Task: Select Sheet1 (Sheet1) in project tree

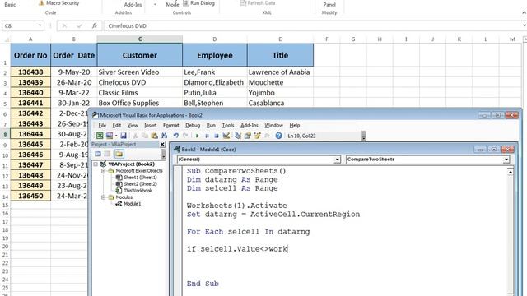Action: coord(140,178)
